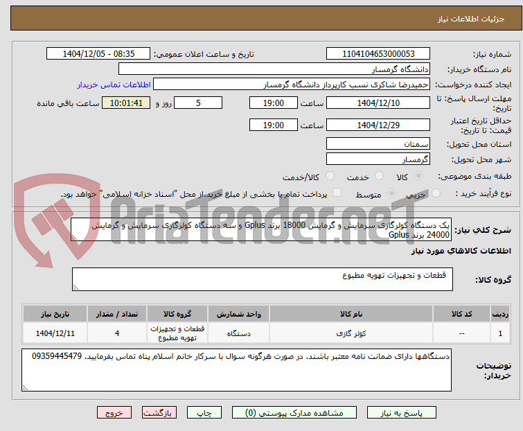This screenshot has width=523, height=431.
Task: Click the delivery province field سمنان
Action: coord(378,143)
